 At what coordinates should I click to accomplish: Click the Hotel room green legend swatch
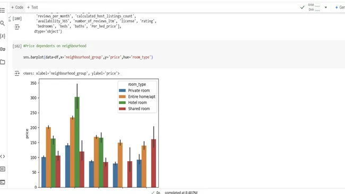click(122, 102)
